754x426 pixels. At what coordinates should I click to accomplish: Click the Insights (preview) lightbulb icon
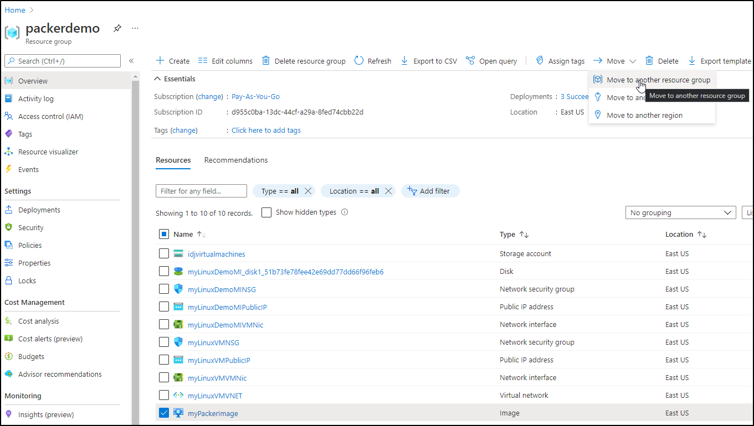pos(8,414)
